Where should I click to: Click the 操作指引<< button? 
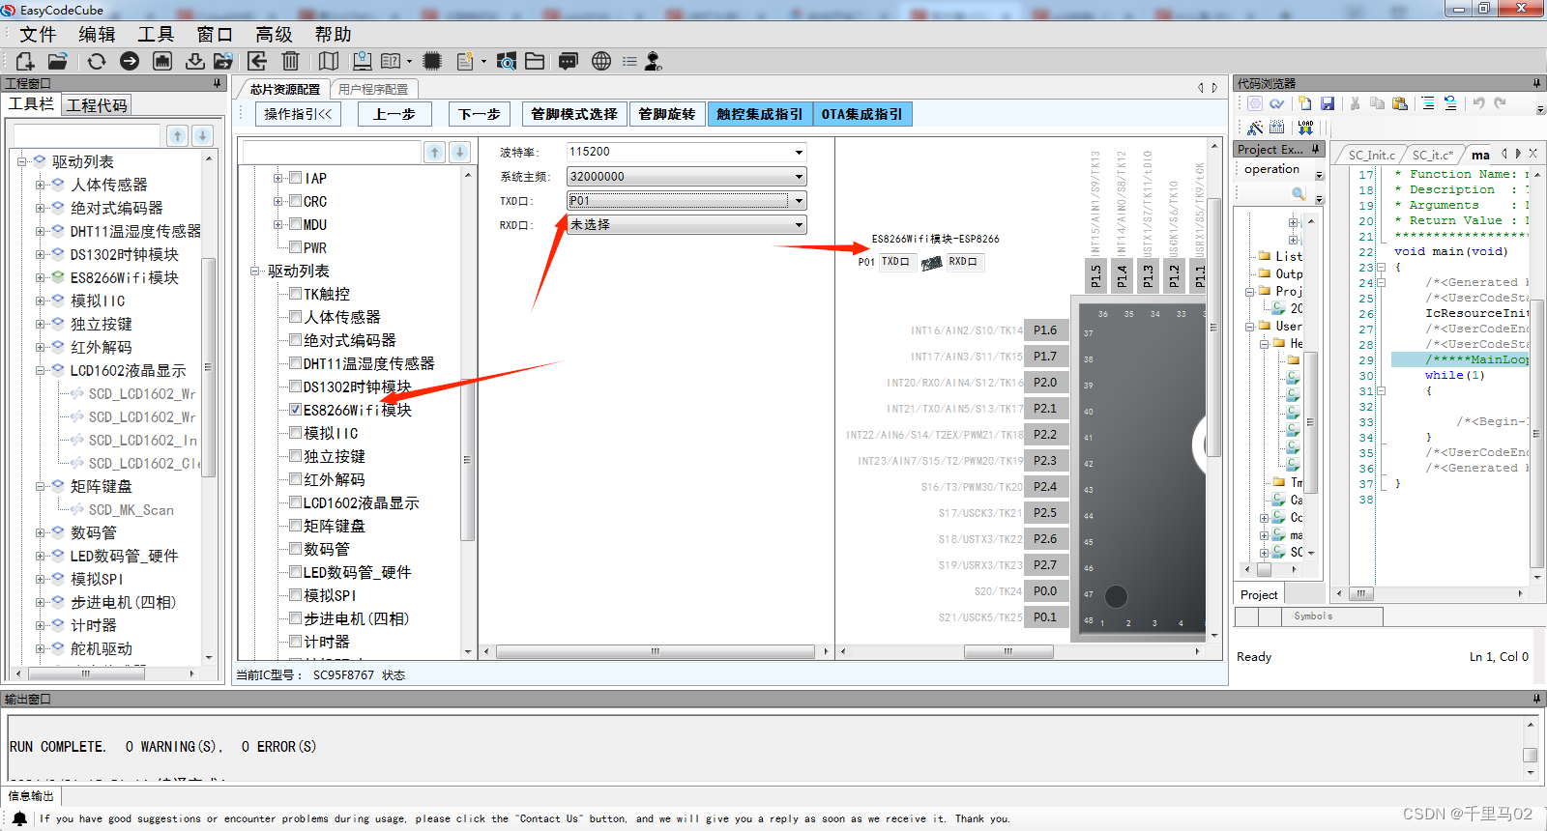(x=298, y=114)
